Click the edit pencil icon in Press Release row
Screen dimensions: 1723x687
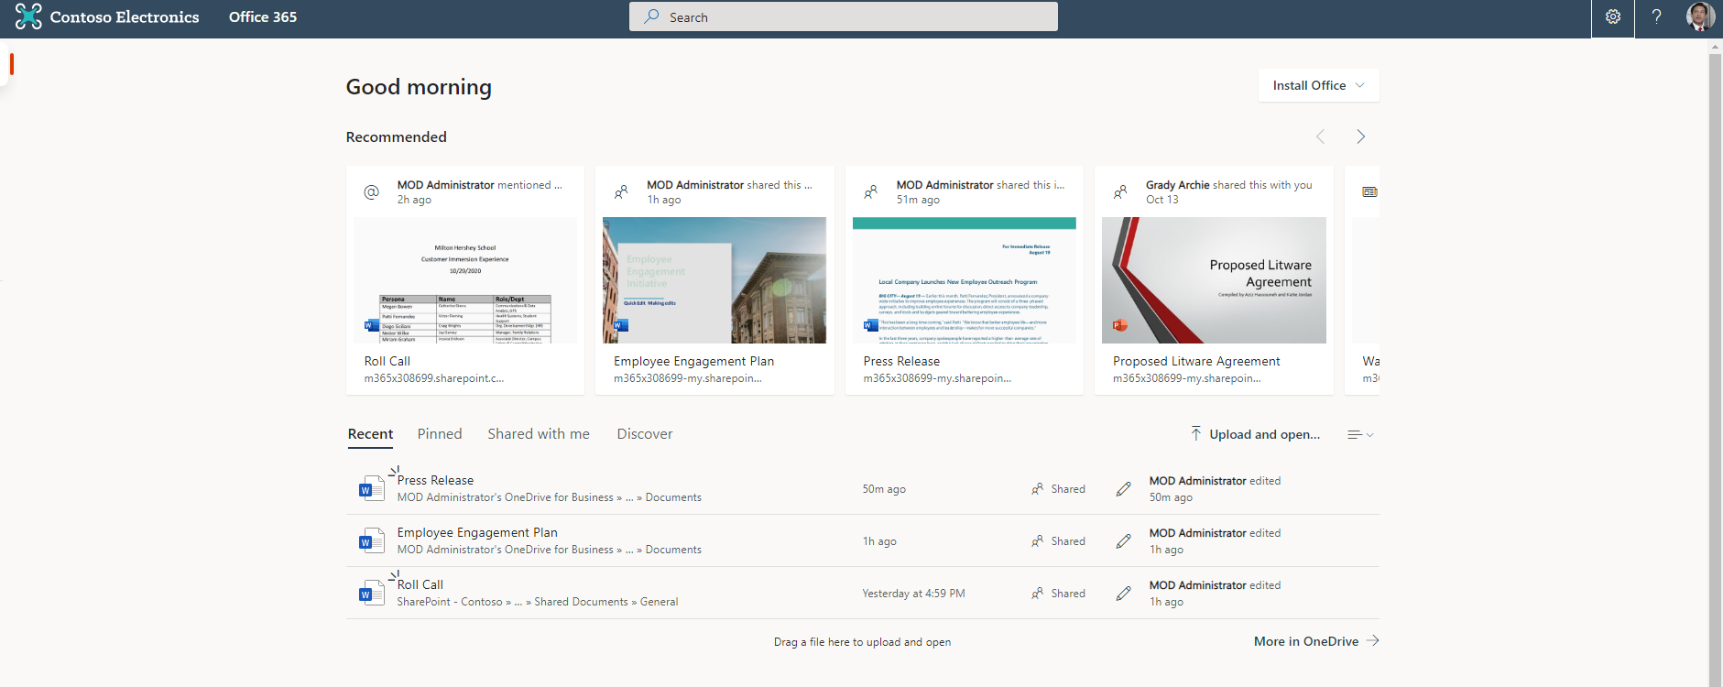coord(1124,489)
